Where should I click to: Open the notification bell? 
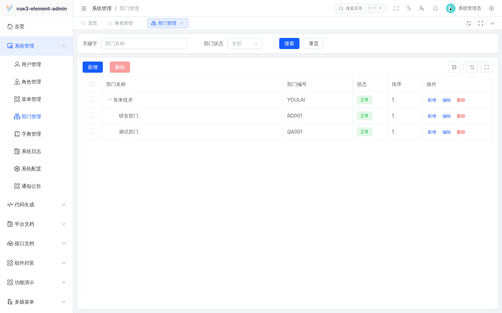pos(435,8)
